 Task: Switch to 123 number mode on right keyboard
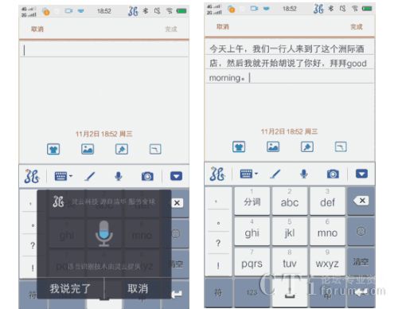(x=252, y=292)
